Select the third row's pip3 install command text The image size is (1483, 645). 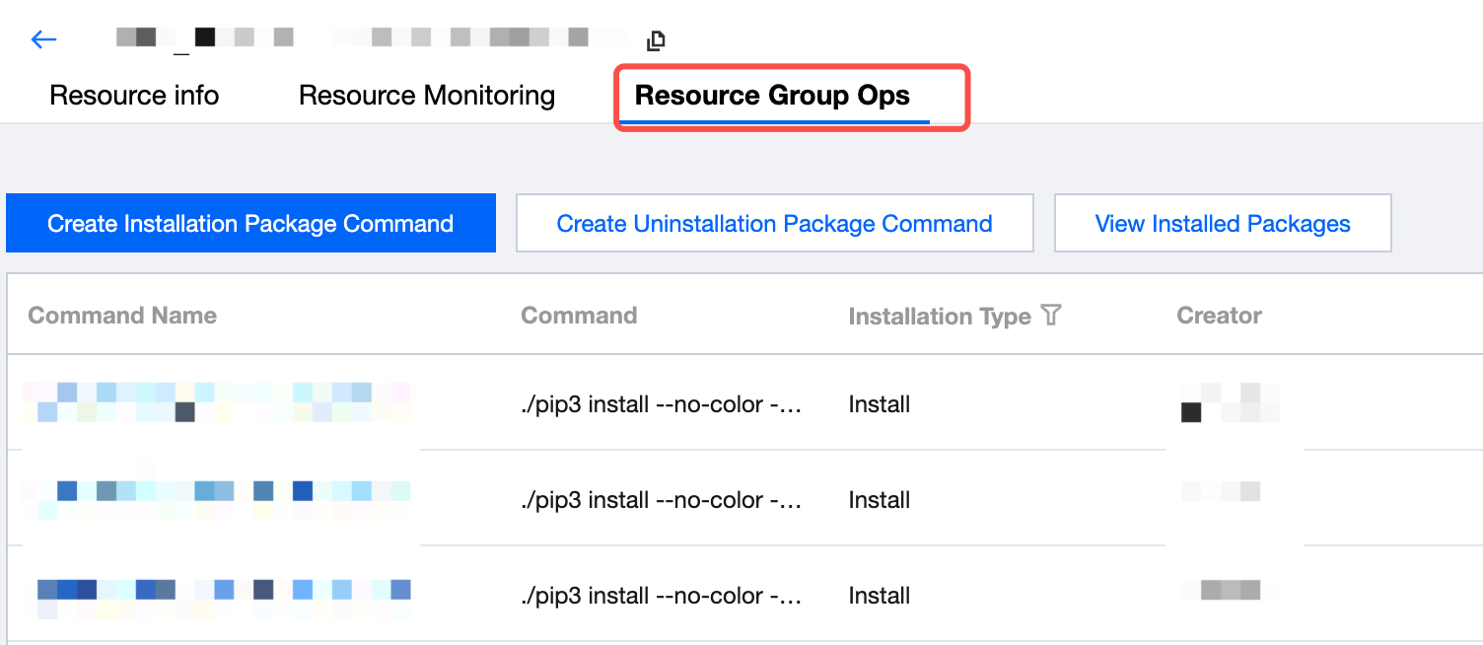coord(661,596)
